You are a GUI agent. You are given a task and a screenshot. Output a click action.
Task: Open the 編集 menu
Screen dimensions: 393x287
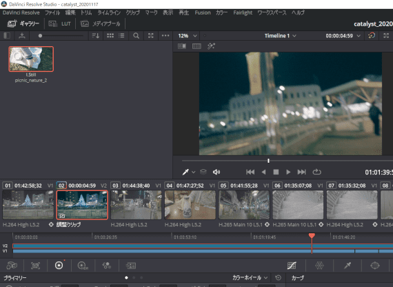pyautogui.click(x=70, y=12)
